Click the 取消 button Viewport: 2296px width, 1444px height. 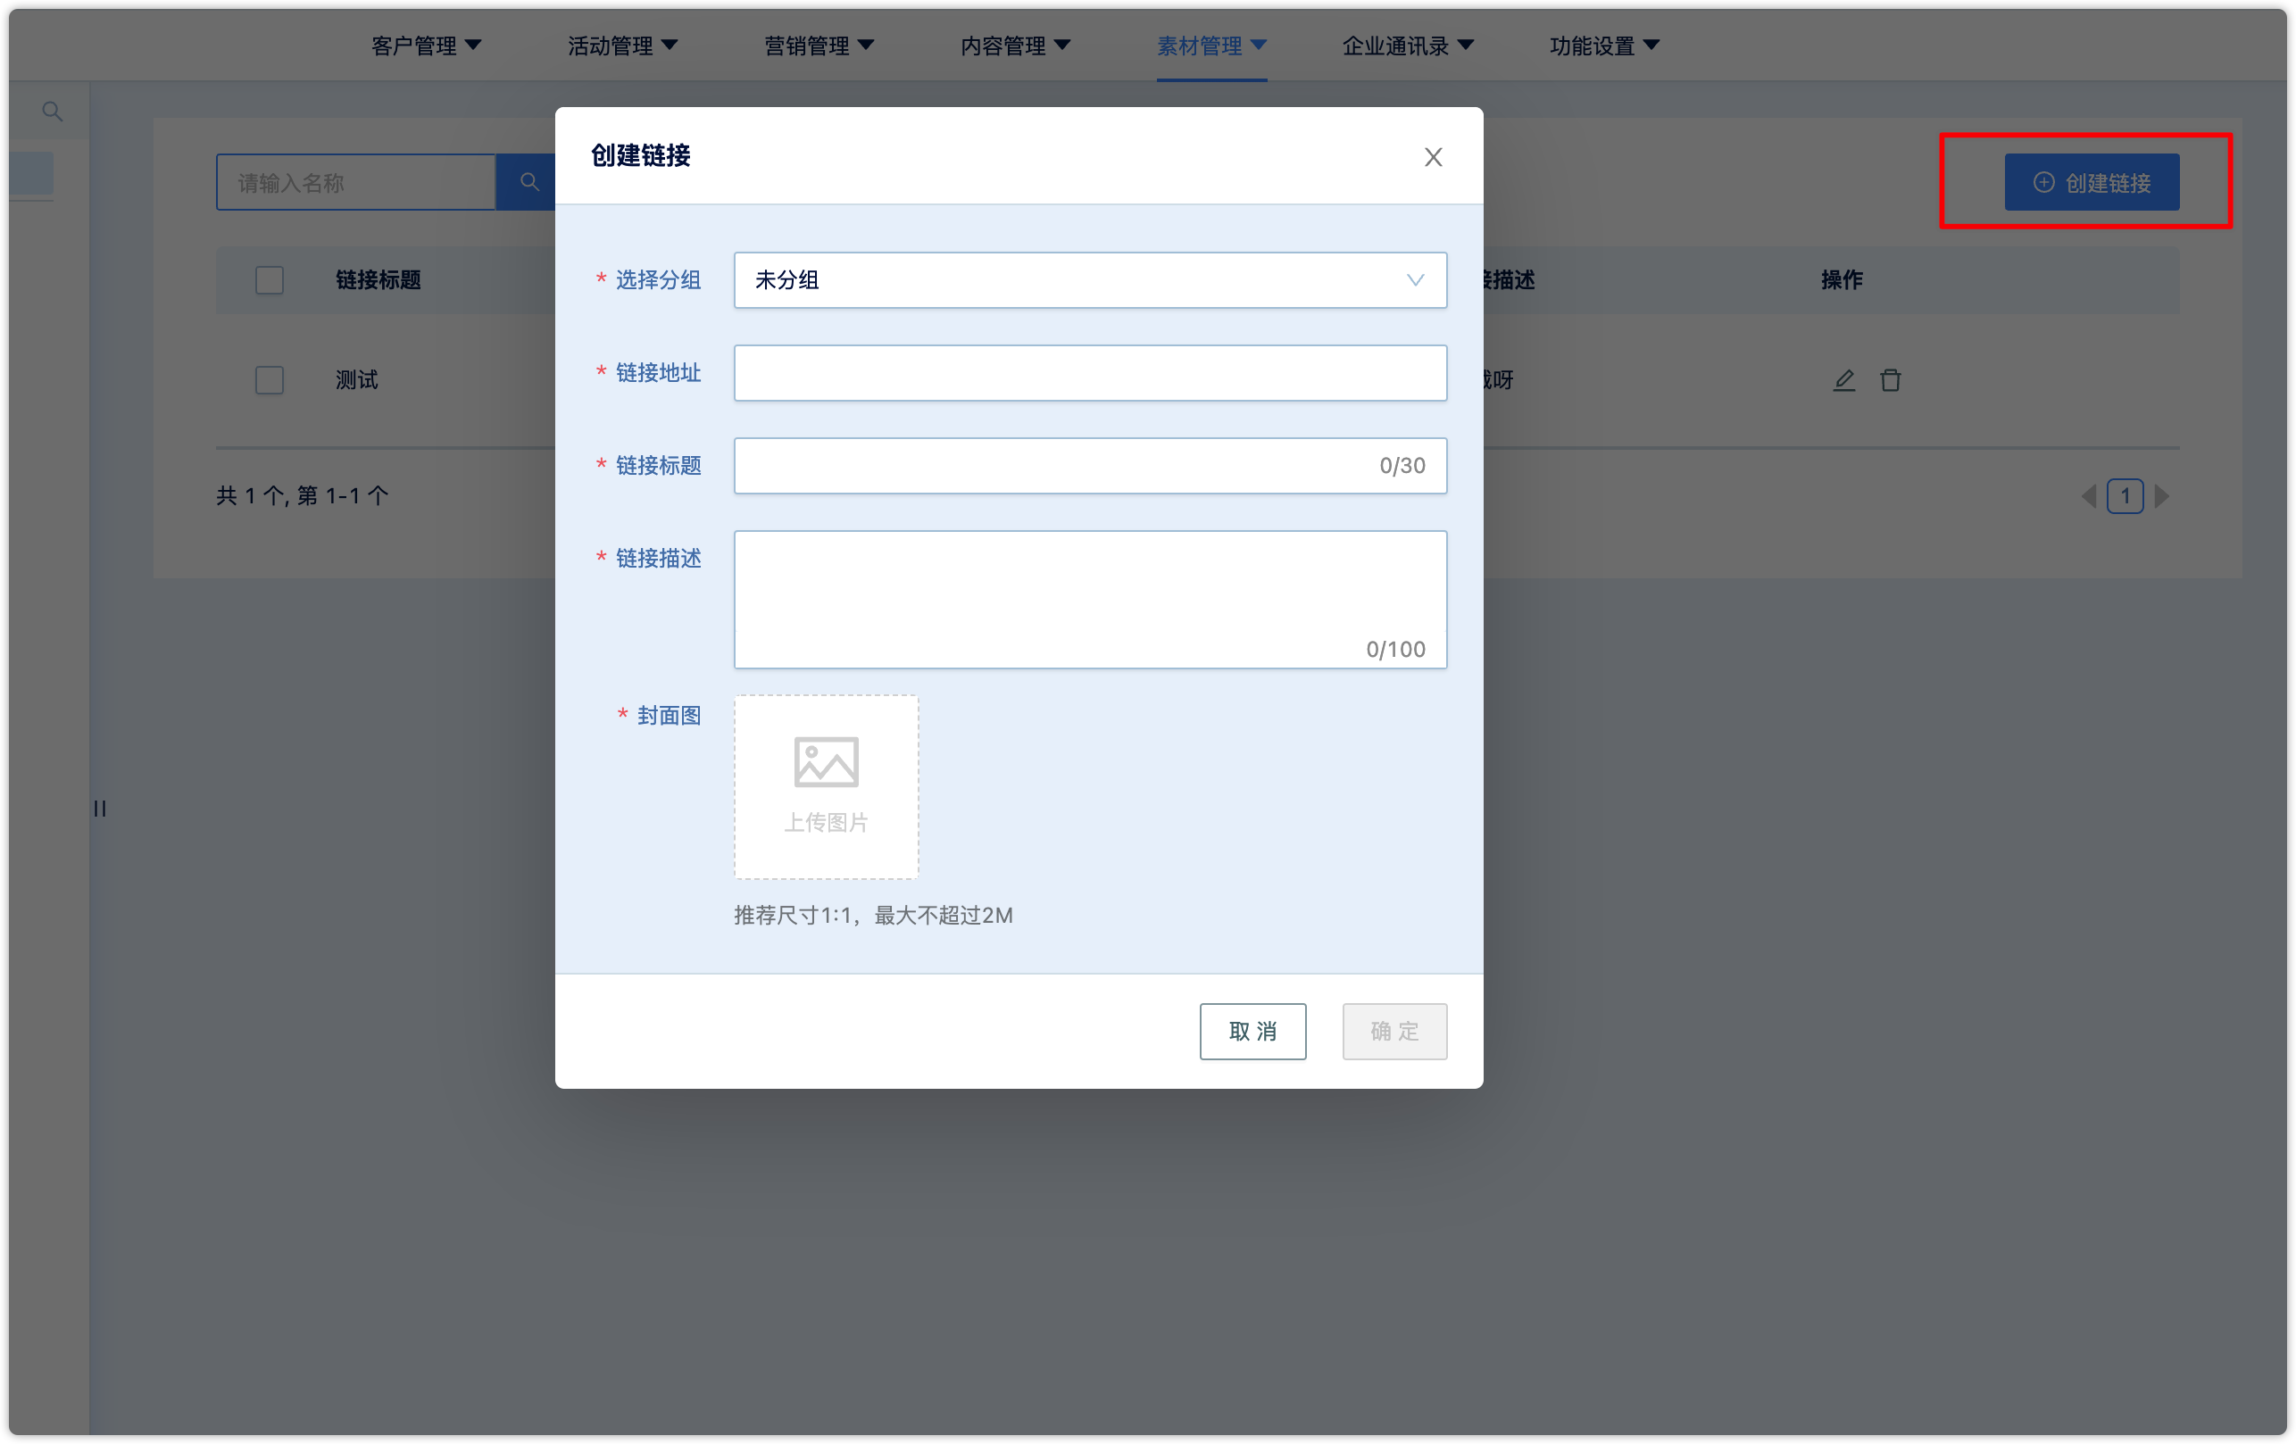[x=1252, y=1030]
